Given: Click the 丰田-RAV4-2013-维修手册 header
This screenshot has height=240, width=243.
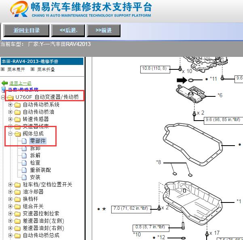Looking at the screenshot, I should tap(42, 61).
